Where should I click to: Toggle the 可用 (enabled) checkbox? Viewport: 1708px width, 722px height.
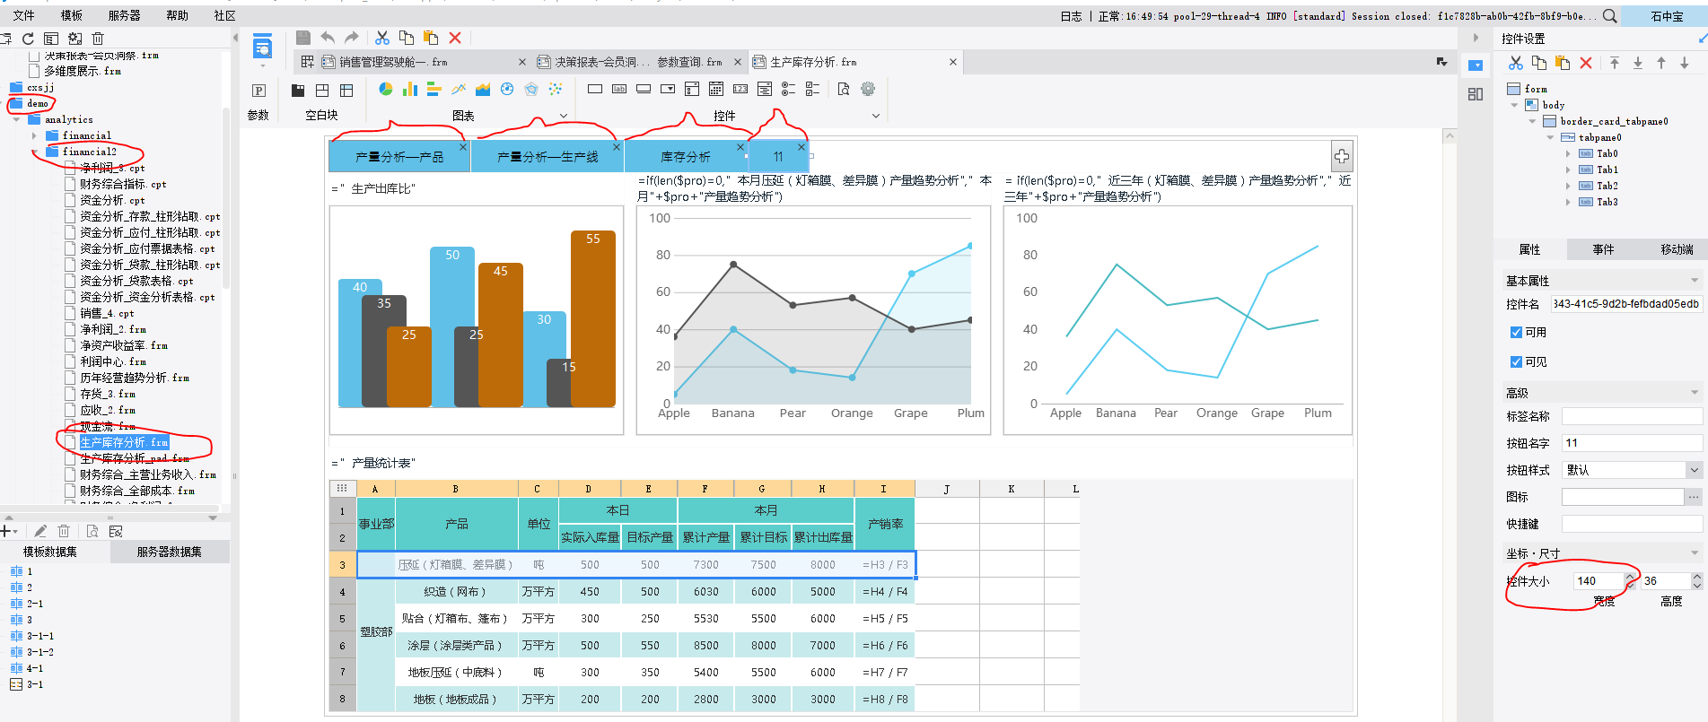pos(1516,332)
